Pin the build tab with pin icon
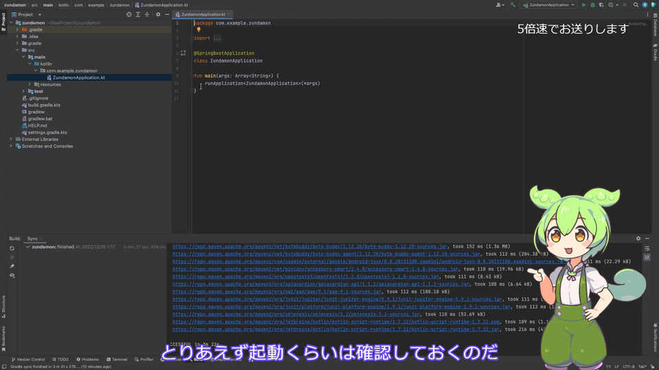The image size is (659, 370). (12, 267)
